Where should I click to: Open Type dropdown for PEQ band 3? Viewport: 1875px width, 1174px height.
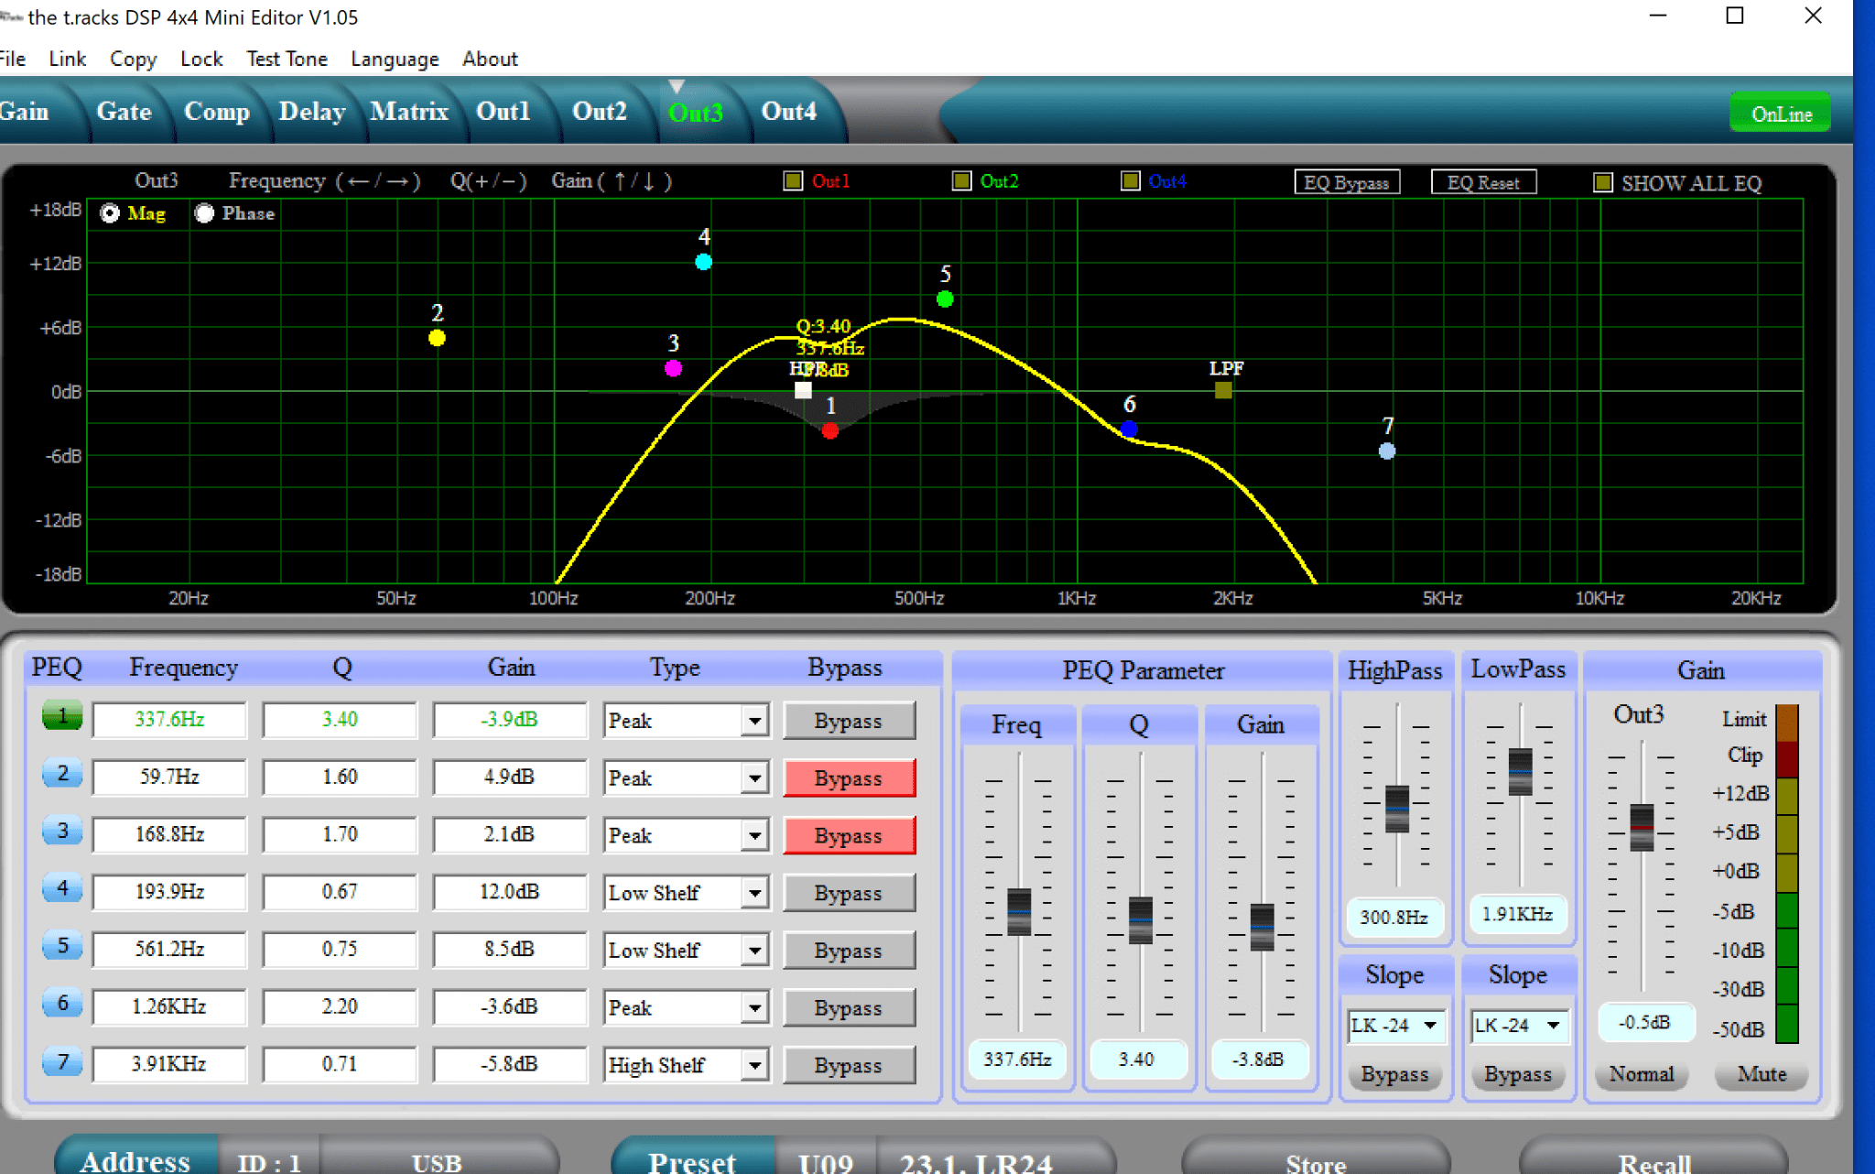pyautogui.click(x=754, y=835)
